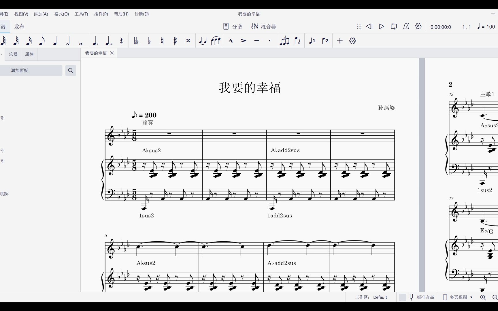Add accent articulation
The image size is (498, 311).
(x=244, y=41)
